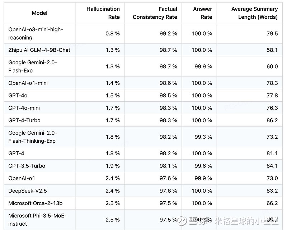Select the GPT-4-Turbo model cell
Screen dimensions: 287x230
click(x=24, y=120)
